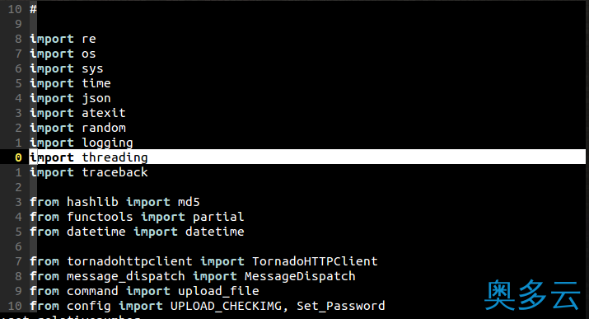Click the blue 奥多云 watermark logo
The width and height of the screenshot is (589, 319).
click(x=532, y=295)
